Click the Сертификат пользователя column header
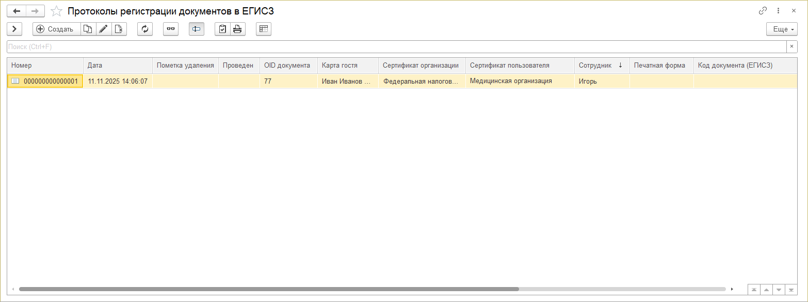 [x=520, y=66]
